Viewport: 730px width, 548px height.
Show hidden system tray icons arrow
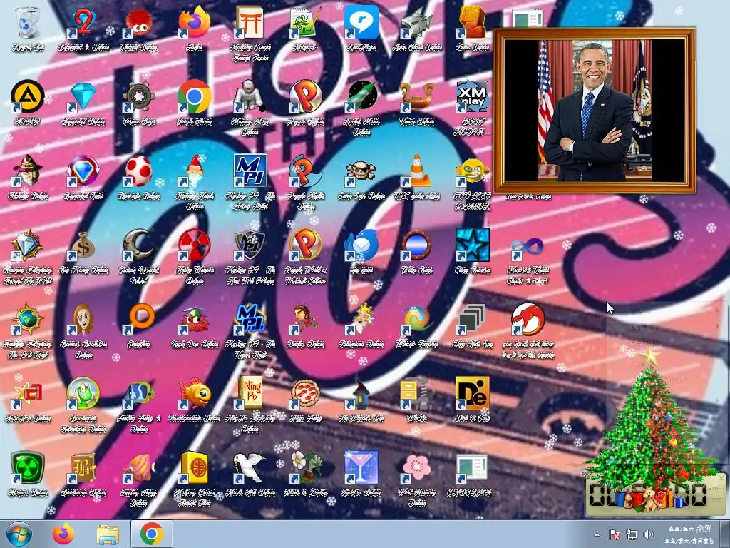(x=597, y=534)
